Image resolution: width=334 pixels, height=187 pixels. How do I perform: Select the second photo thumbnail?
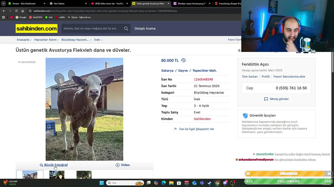click(57, 175)
